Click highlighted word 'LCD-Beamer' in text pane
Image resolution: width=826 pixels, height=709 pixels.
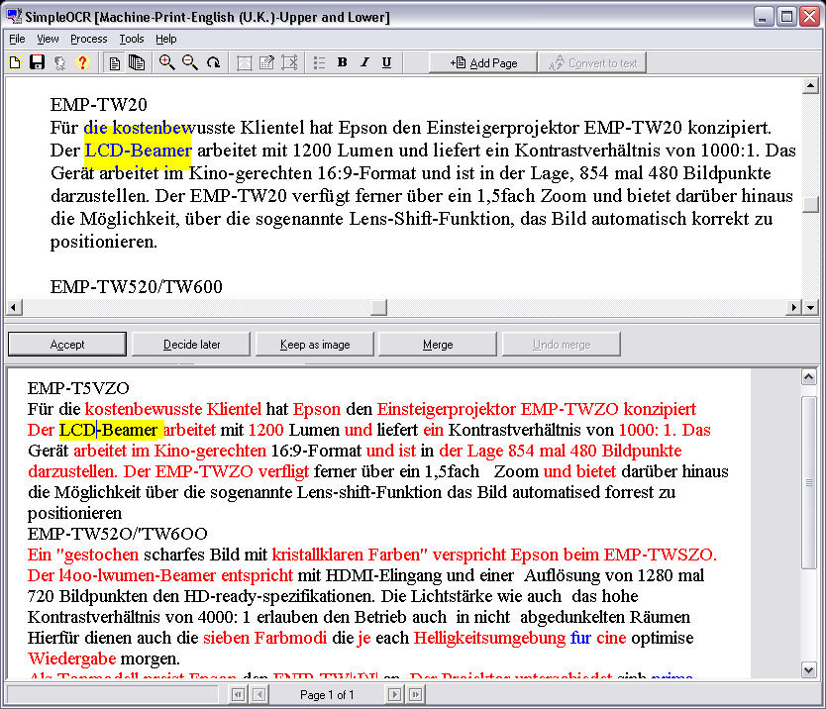click(108, 430)
